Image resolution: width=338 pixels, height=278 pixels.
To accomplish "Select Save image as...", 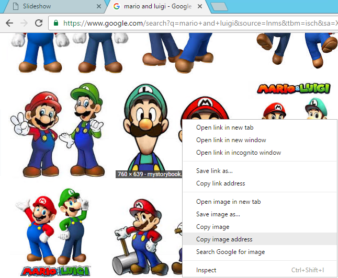I will pyautogui.click(x=260, y=214).
